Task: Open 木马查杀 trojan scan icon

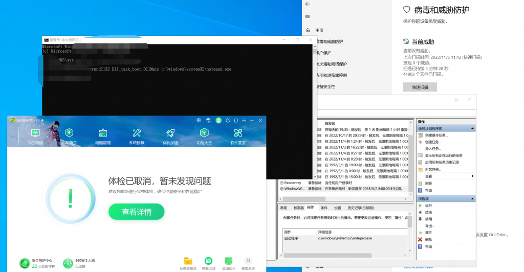Action: tap(69, 137)
